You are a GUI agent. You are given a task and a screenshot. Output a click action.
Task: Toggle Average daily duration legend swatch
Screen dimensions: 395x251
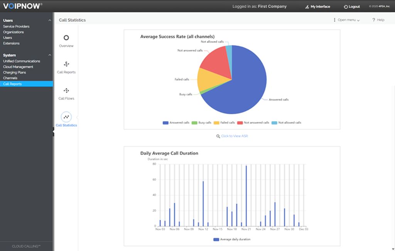pos(216,239)
